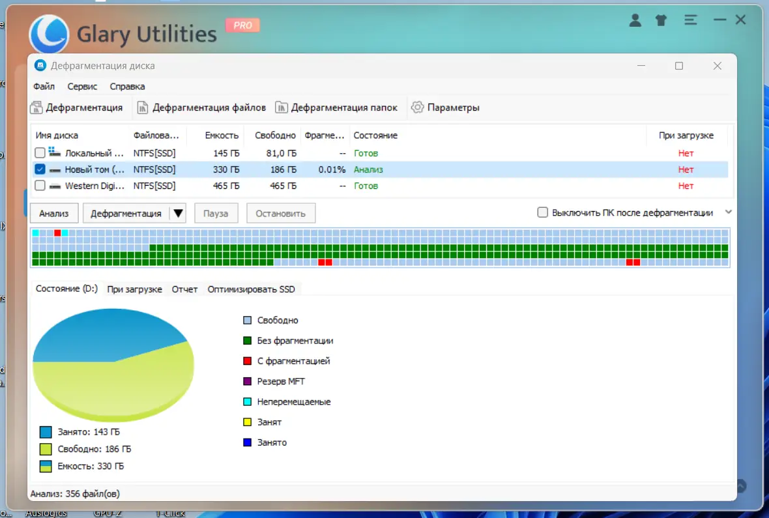Click the Локальный disk drive icon
Viewport: 769px width, 518px height.
pos(55,152)
